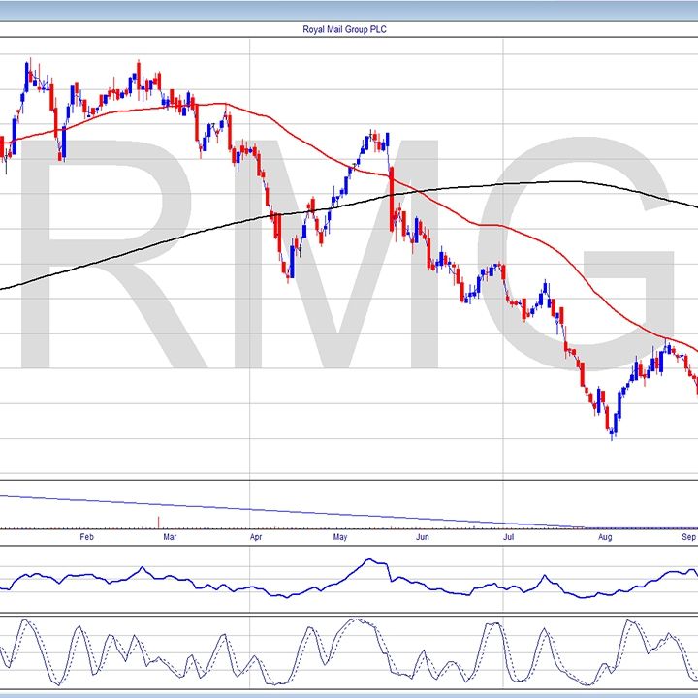Image resolution: width=698 pixels, height=698 pixels.
Task: Pick the Jul marker on the time axis
Action: point(509,536)
